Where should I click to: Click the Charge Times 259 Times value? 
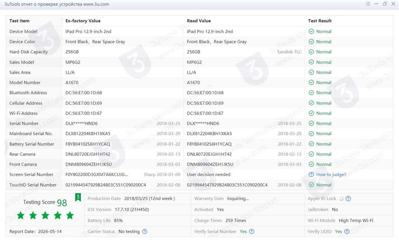tap(236, 220)
